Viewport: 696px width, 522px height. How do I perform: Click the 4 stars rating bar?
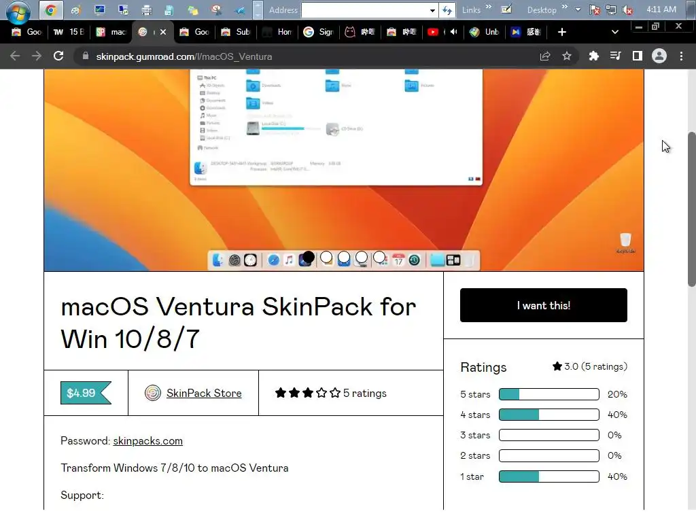click(x=549, y=415)
